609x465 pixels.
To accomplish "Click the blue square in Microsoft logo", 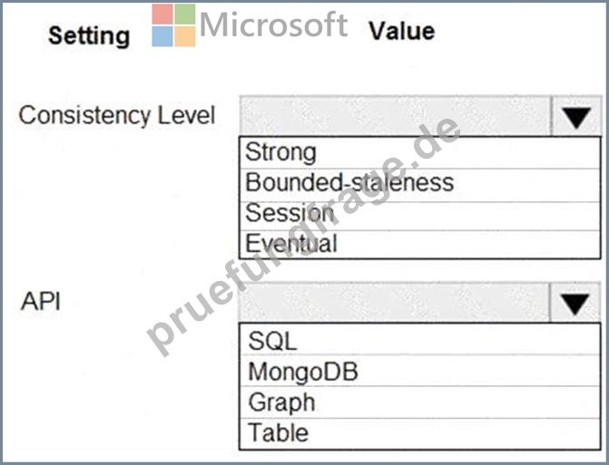I will coord(162,36).
